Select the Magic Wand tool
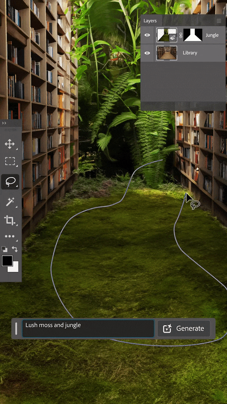 click(x=10, y=202)
